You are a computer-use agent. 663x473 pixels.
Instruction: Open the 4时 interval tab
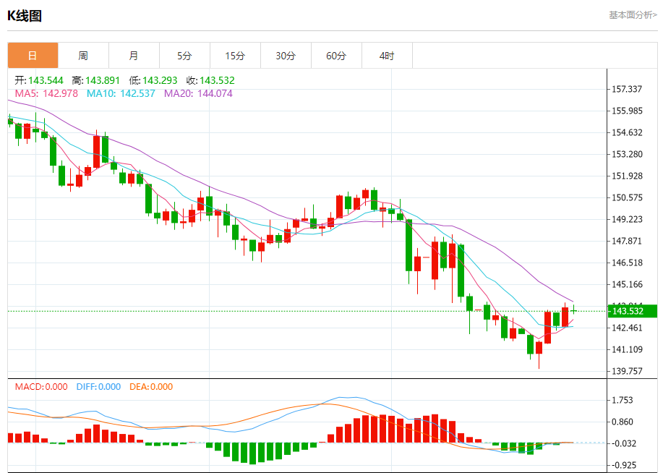[387, 56]
